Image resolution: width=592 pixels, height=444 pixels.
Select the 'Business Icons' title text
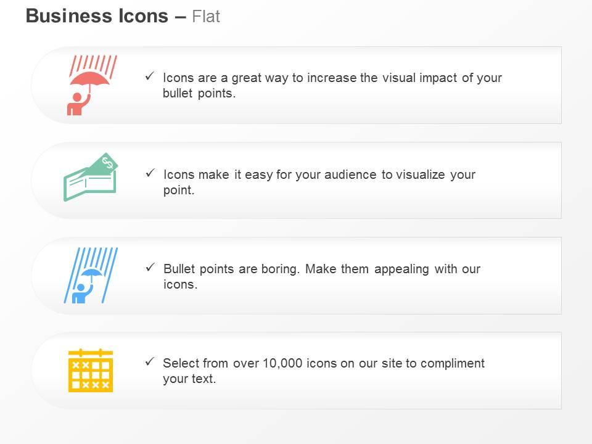click(97, 16)
